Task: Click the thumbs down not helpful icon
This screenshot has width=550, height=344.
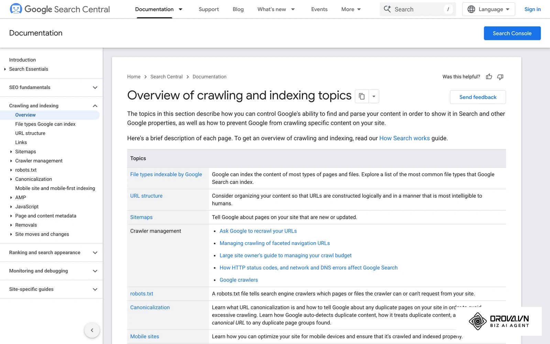Action: point(500,77)
